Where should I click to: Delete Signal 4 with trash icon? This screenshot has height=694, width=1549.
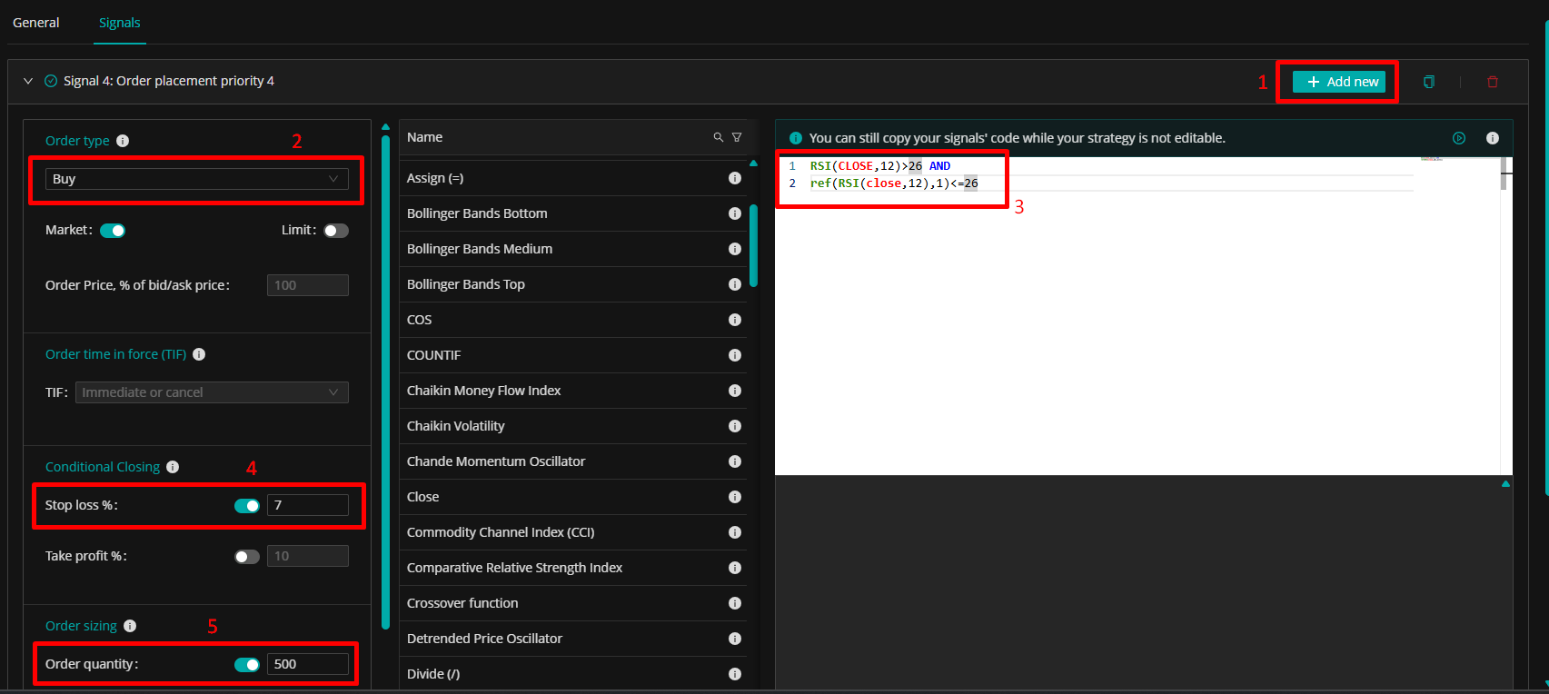(x=1493, y=82)
